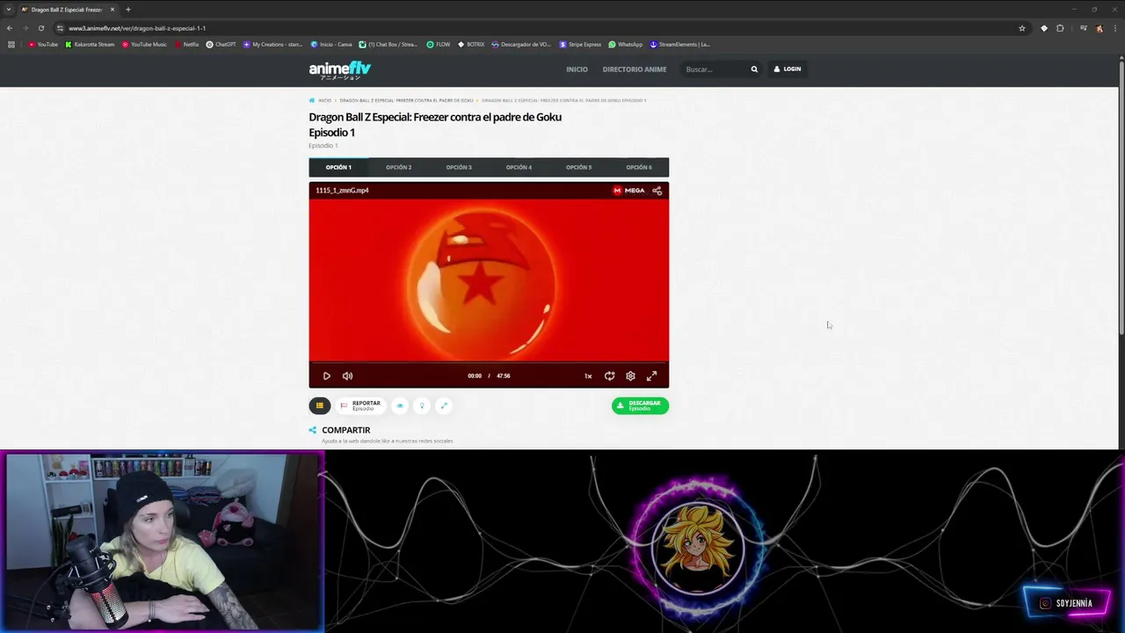The image size is (1125, 633).
Task: Open the Chrome profile avatar
Action: pos(1100,28)
